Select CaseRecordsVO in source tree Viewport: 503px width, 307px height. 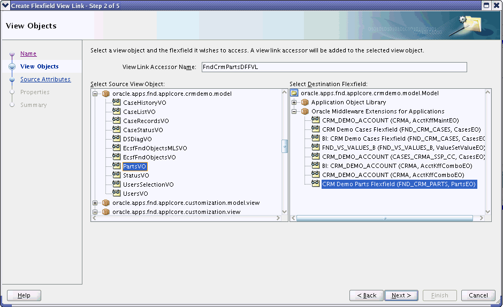tap(146, 121)
